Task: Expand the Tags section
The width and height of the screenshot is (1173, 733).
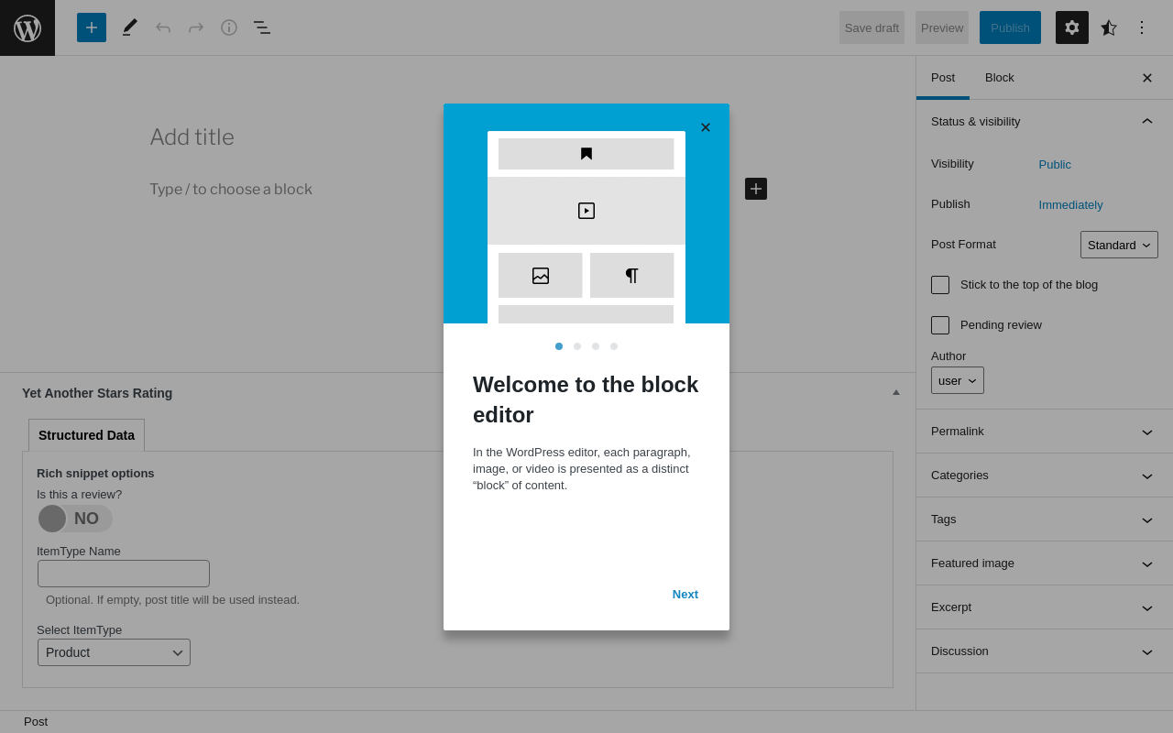Action: tap(1045, 520)
